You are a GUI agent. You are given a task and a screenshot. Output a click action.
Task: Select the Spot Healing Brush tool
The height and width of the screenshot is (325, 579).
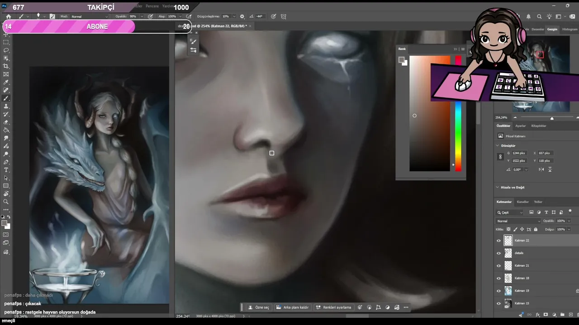6,90
